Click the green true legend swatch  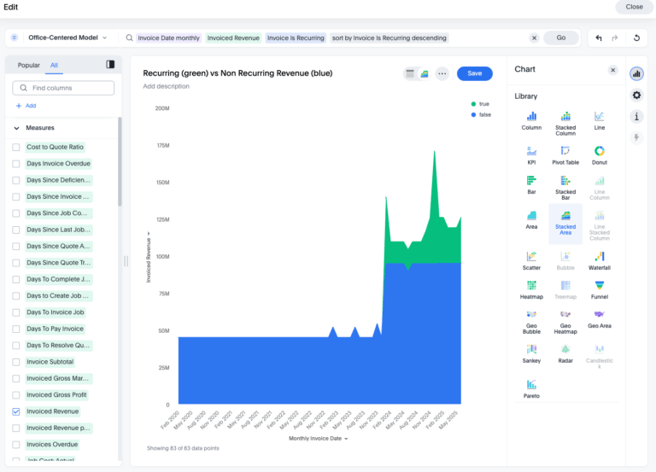click(472, 103)
